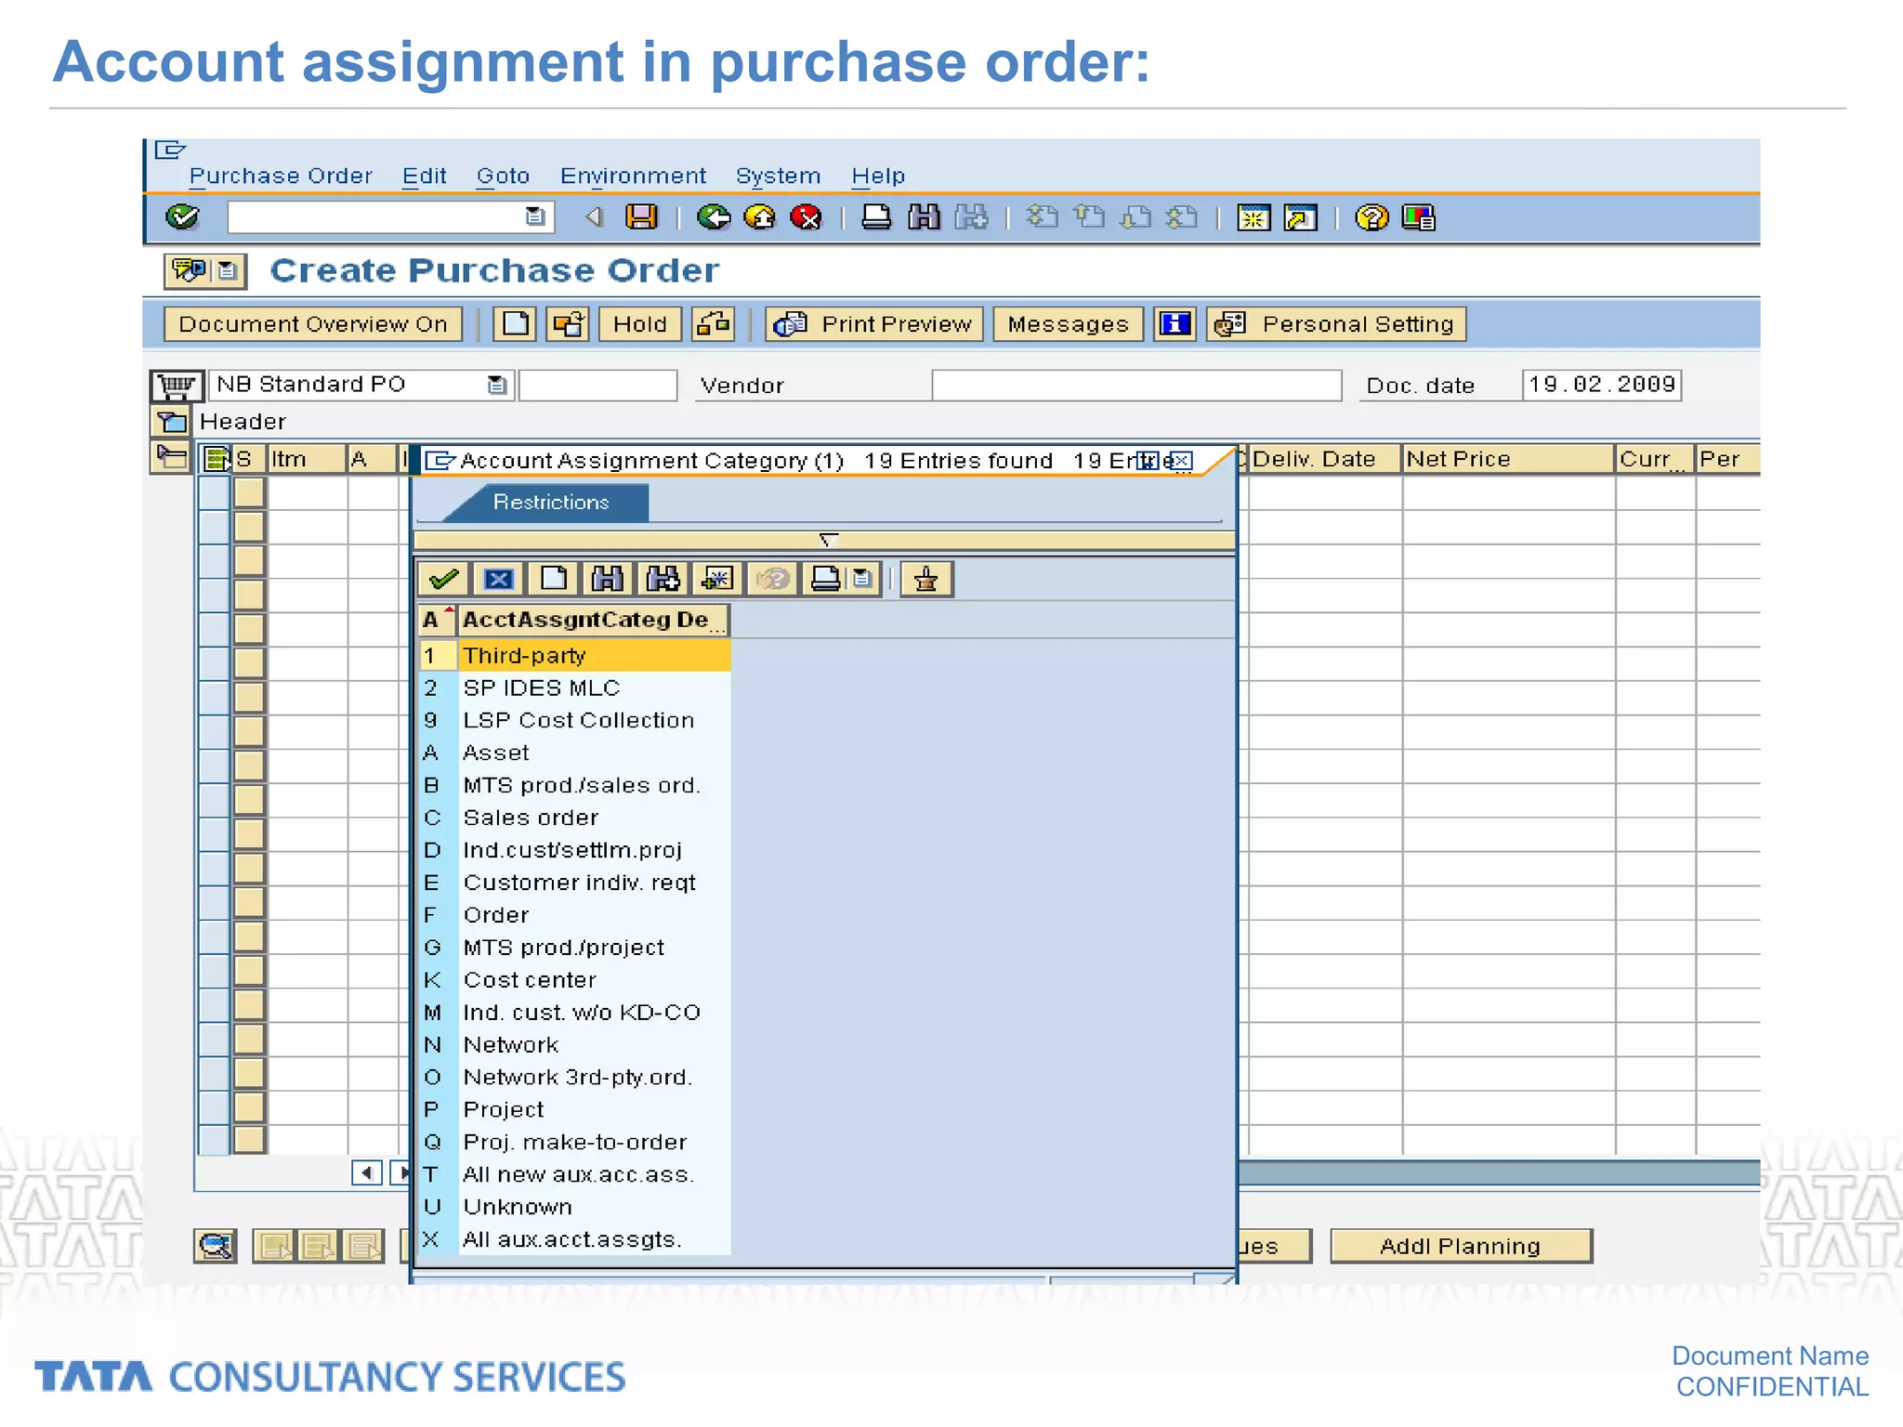Expand the Header section
The image size is (1903, 1427).
point(171,421)
